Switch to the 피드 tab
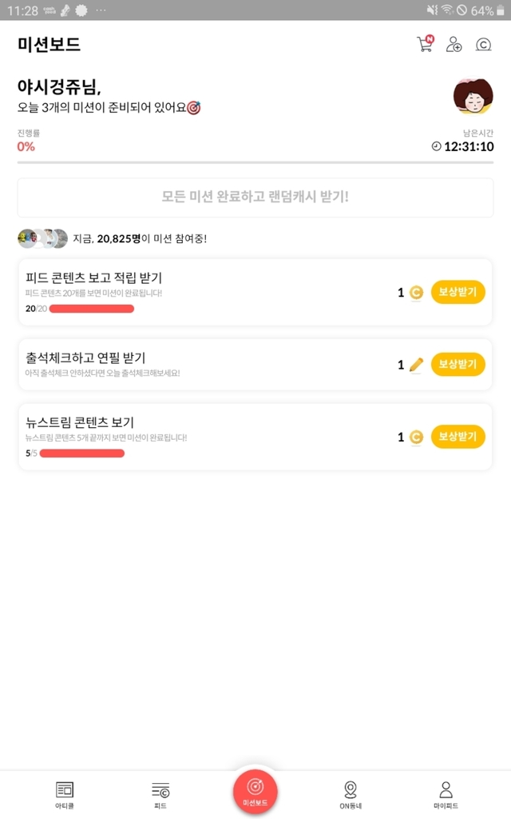Image resolution: width=511 pixels, height=819 pixels. (x=160, y=795)
